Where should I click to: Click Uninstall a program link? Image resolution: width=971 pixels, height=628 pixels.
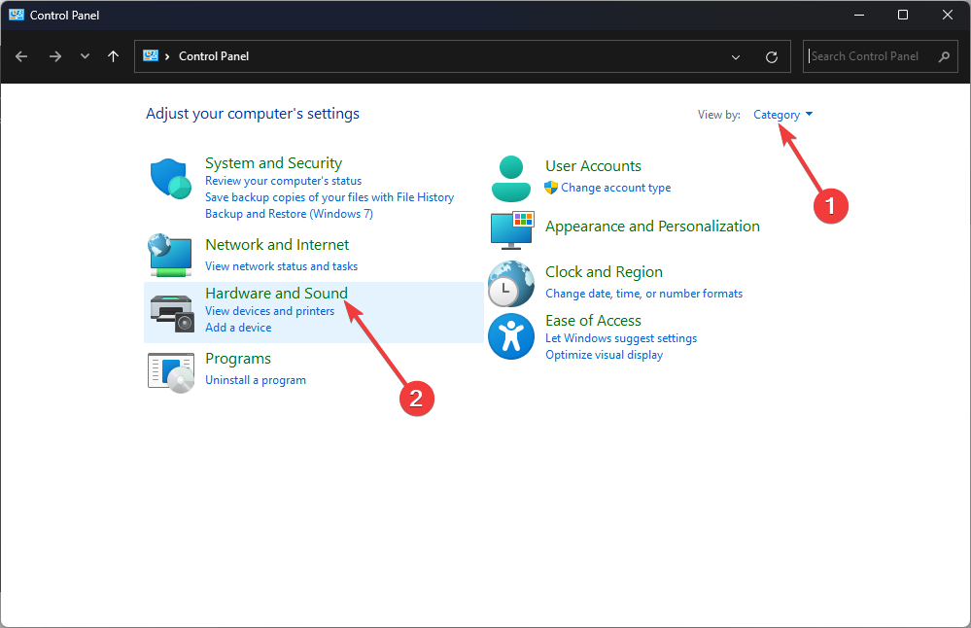tap(256, 380)
